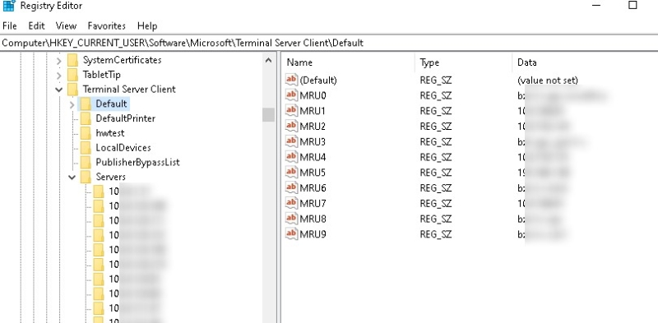Select the PublisherBypassList key
The width and height of the screenshot is (658, 323).
137,162
